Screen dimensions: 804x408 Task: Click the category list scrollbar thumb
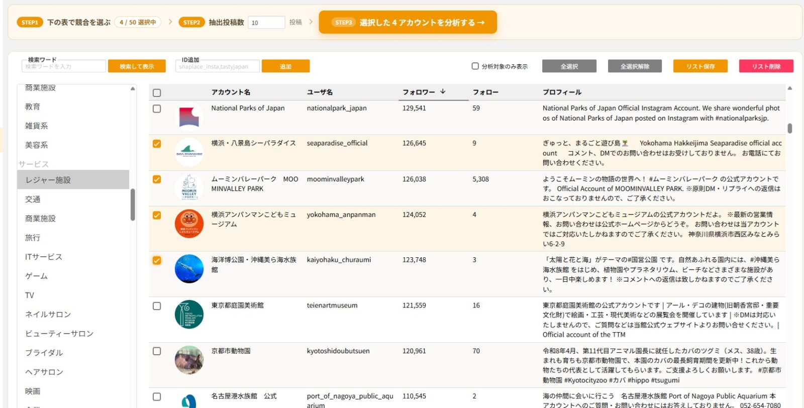133,205
